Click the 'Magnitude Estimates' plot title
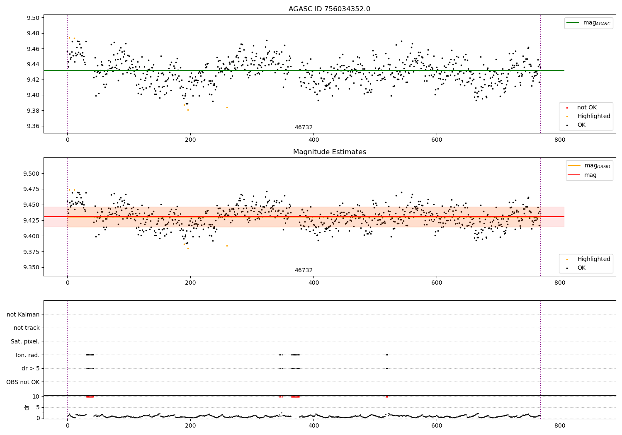The image size is (622, 435). coord(330,152)
